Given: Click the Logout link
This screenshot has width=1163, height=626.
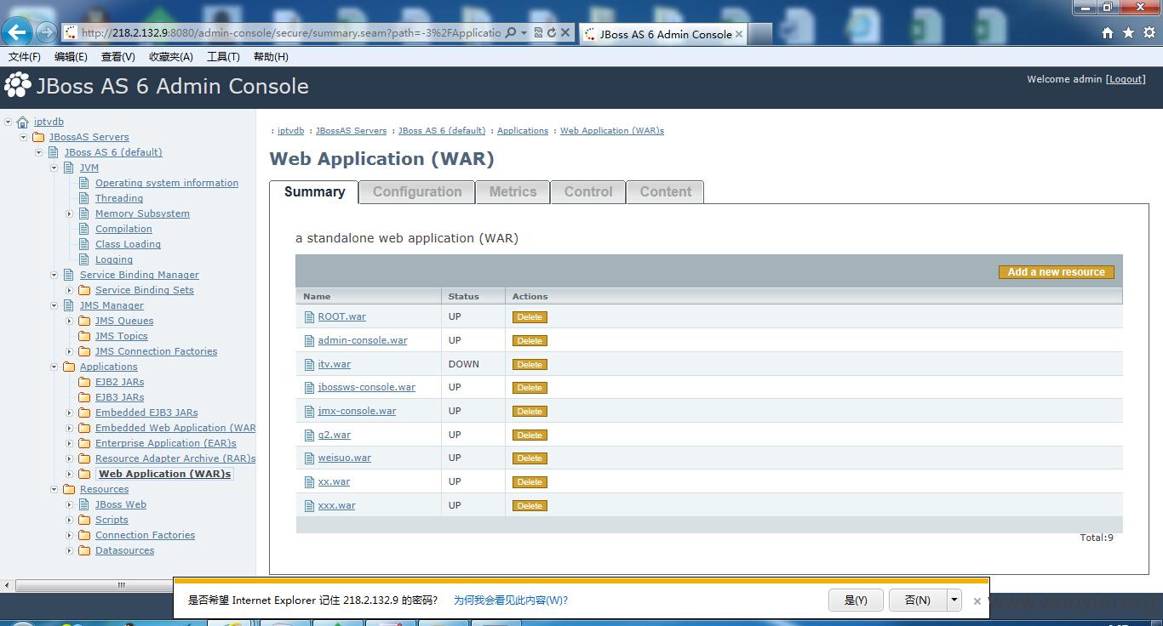Looking at the screenshot, I should point(1126,79).
